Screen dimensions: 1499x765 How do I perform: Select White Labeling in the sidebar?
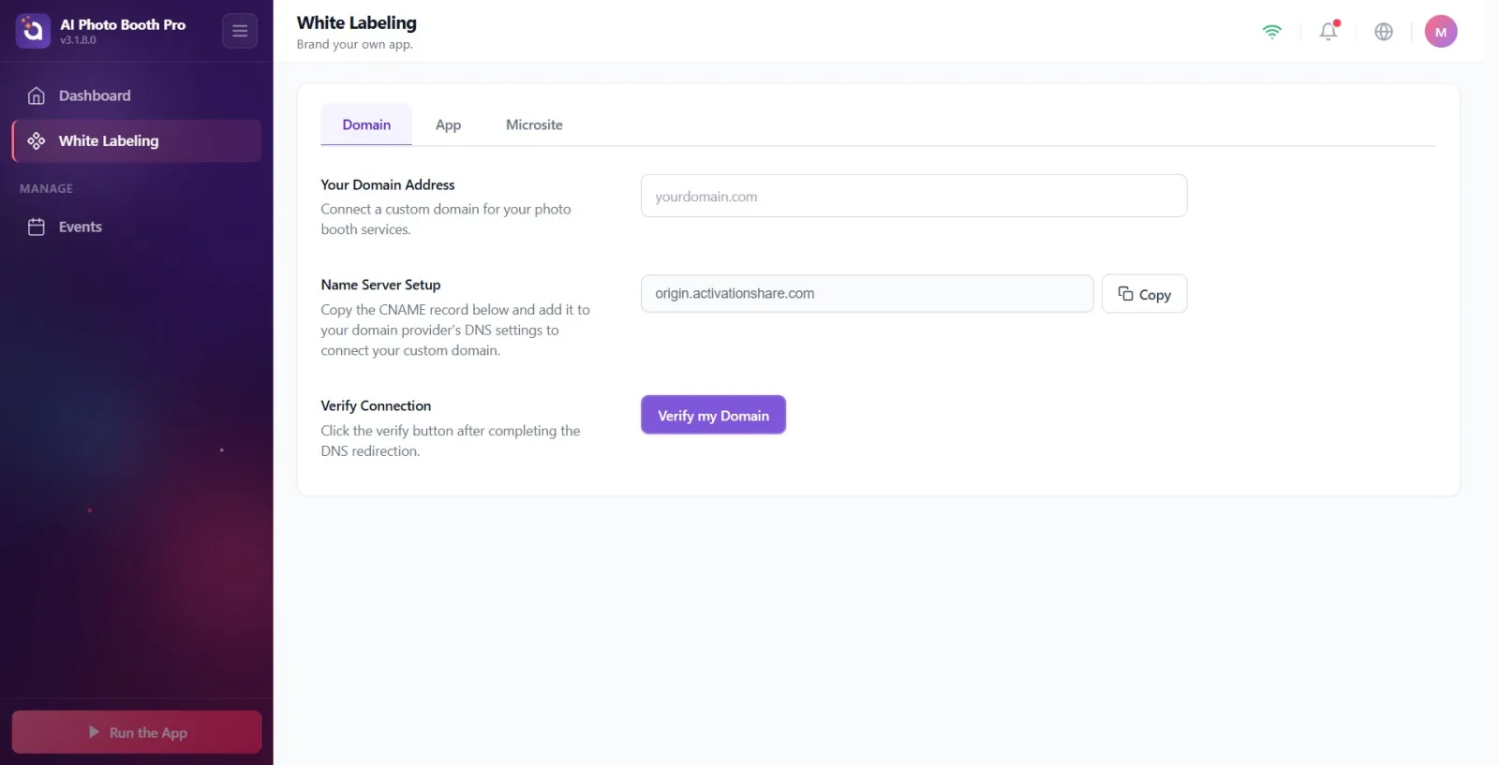click(137, 140)
